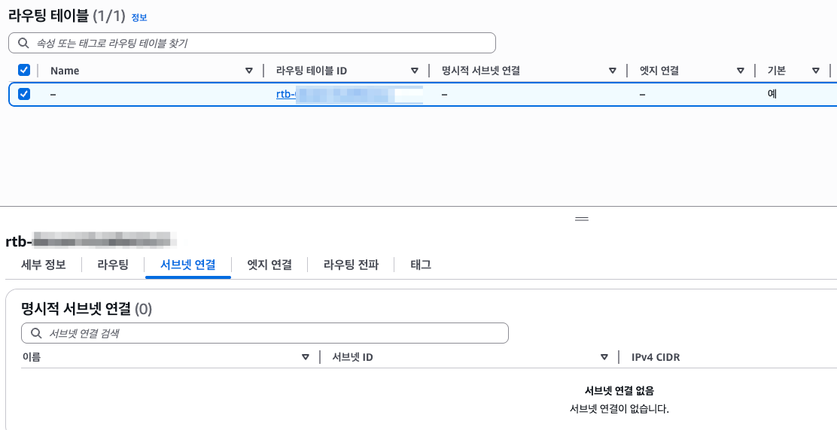Switch to the 태그 tab
Viewport: 837px width, 430px height.
(x=421, y=265)
